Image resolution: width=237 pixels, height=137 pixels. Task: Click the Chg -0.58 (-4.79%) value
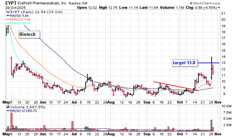201,7
